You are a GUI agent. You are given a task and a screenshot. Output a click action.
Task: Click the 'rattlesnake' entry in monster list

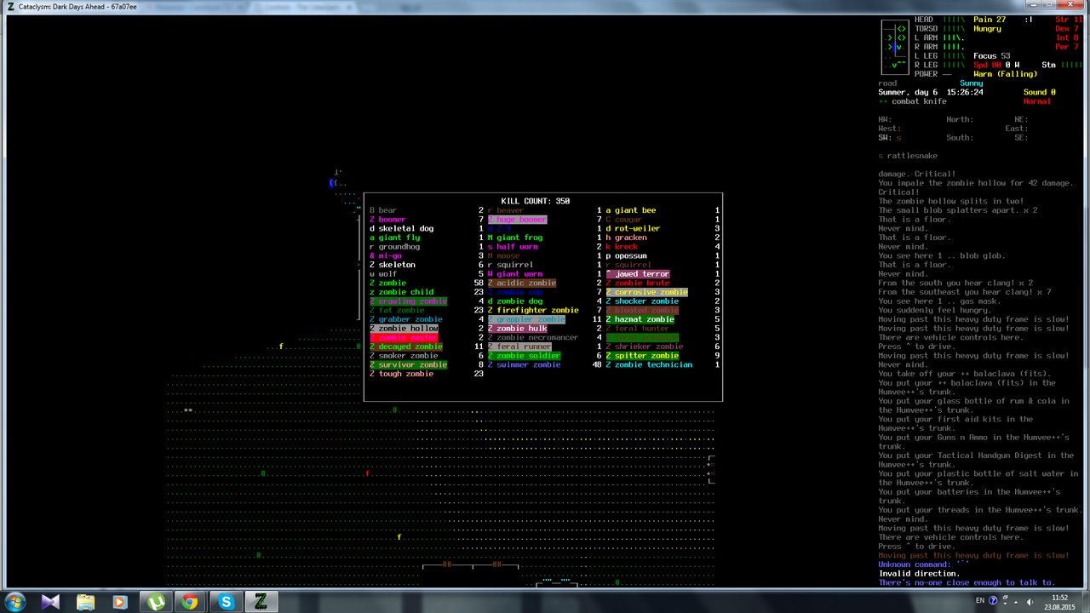coord(908,156)
